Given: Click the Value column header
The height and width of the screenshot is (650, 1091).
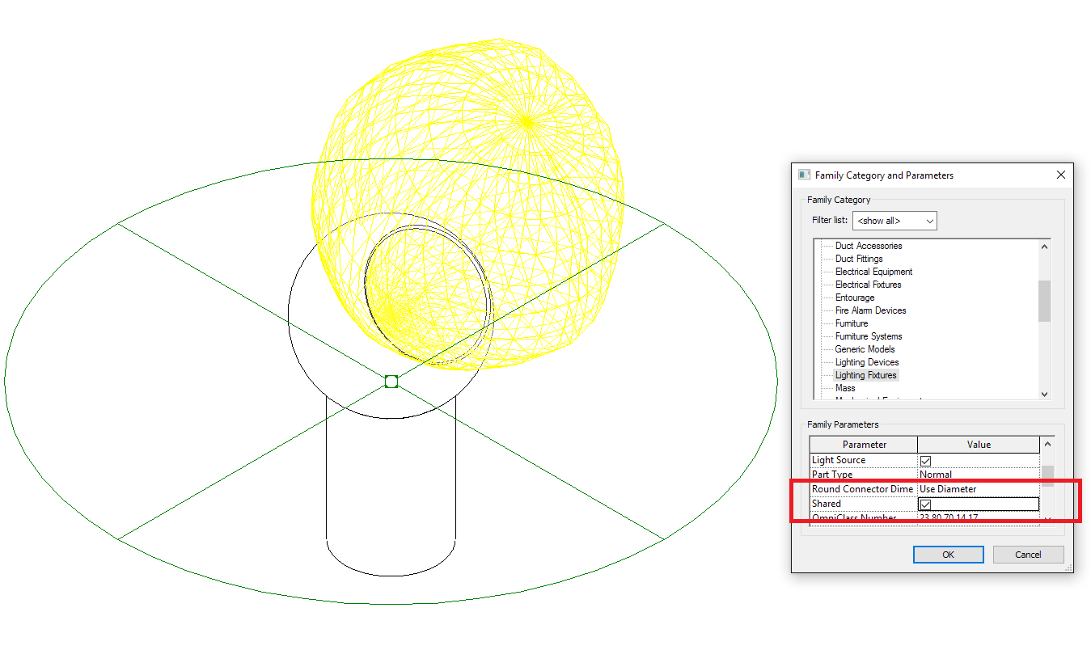Looking at the screenshot, I should [x=979, y=445].
